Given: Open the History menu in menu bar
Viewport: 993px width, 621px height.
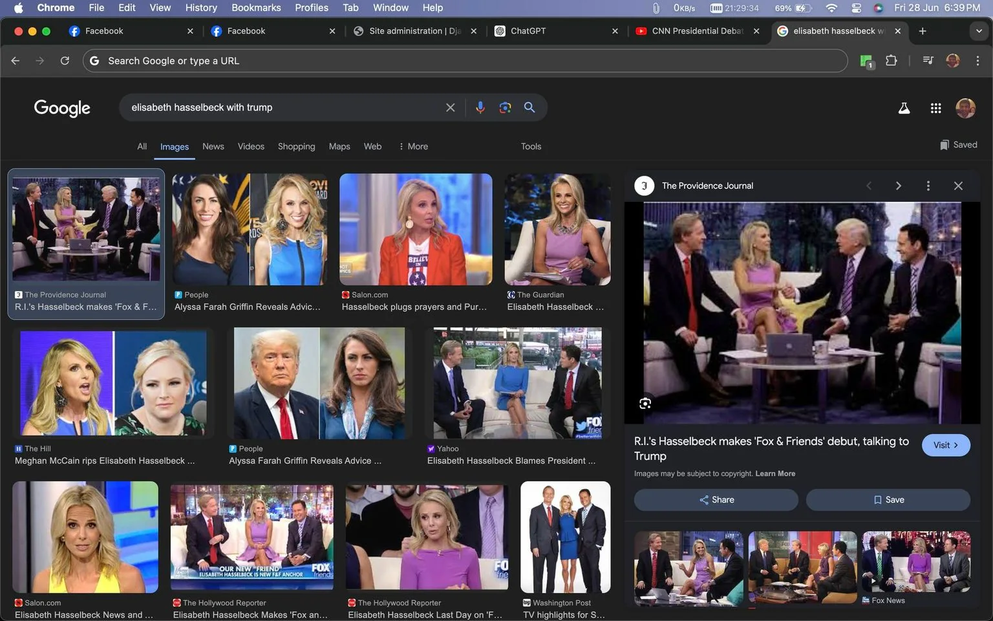Looking at the screenshot, I should [201, 8].
